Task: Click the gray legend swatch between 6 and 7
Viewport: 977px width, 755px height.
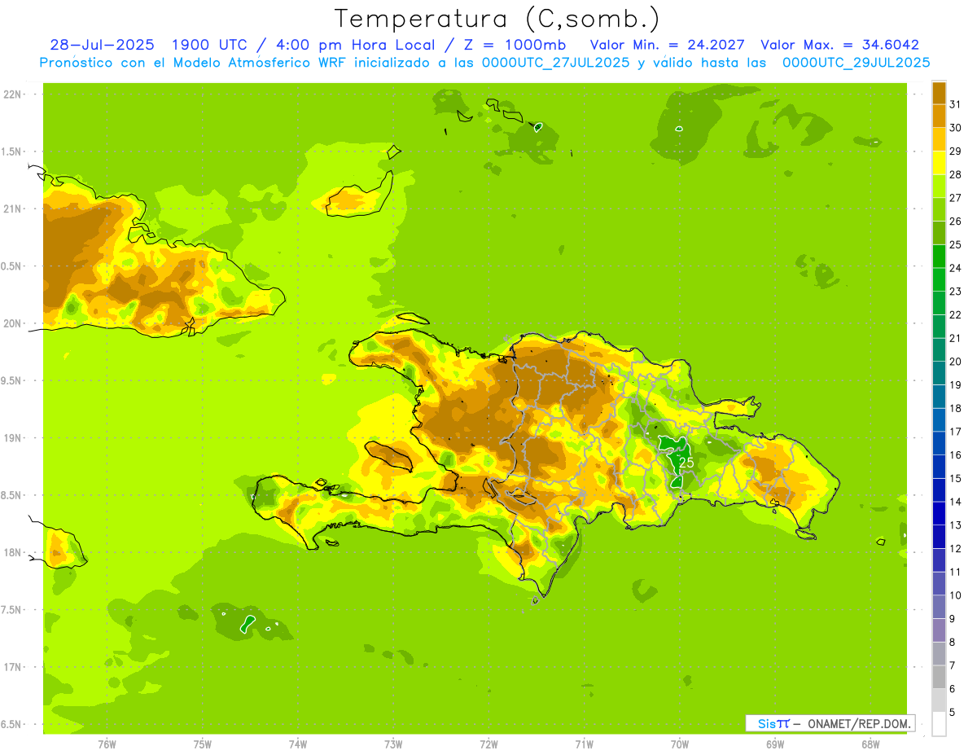Action: pos(939,677)
